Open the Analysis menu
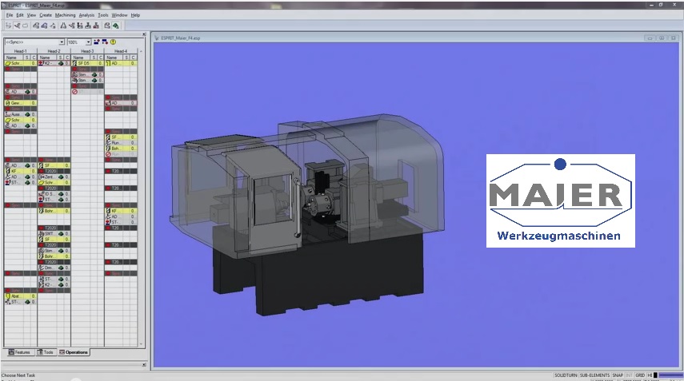The image size is (684, 381). tap(86, 15)
